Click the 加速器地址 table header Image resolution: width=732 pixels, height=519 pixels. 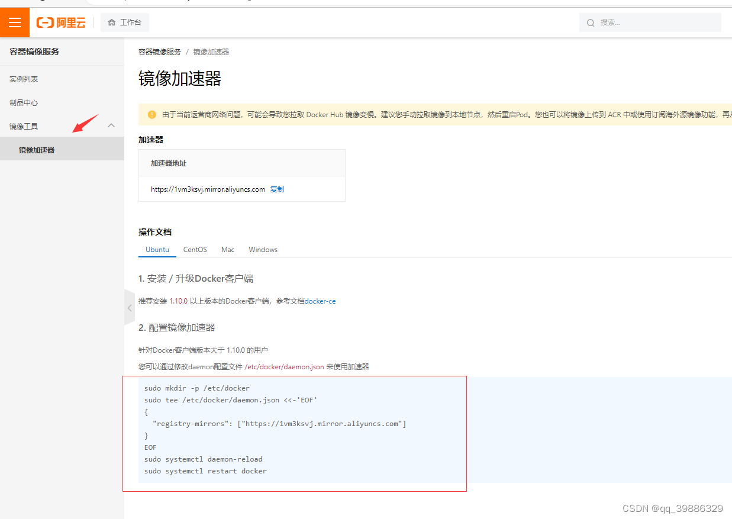click(169, 163)
